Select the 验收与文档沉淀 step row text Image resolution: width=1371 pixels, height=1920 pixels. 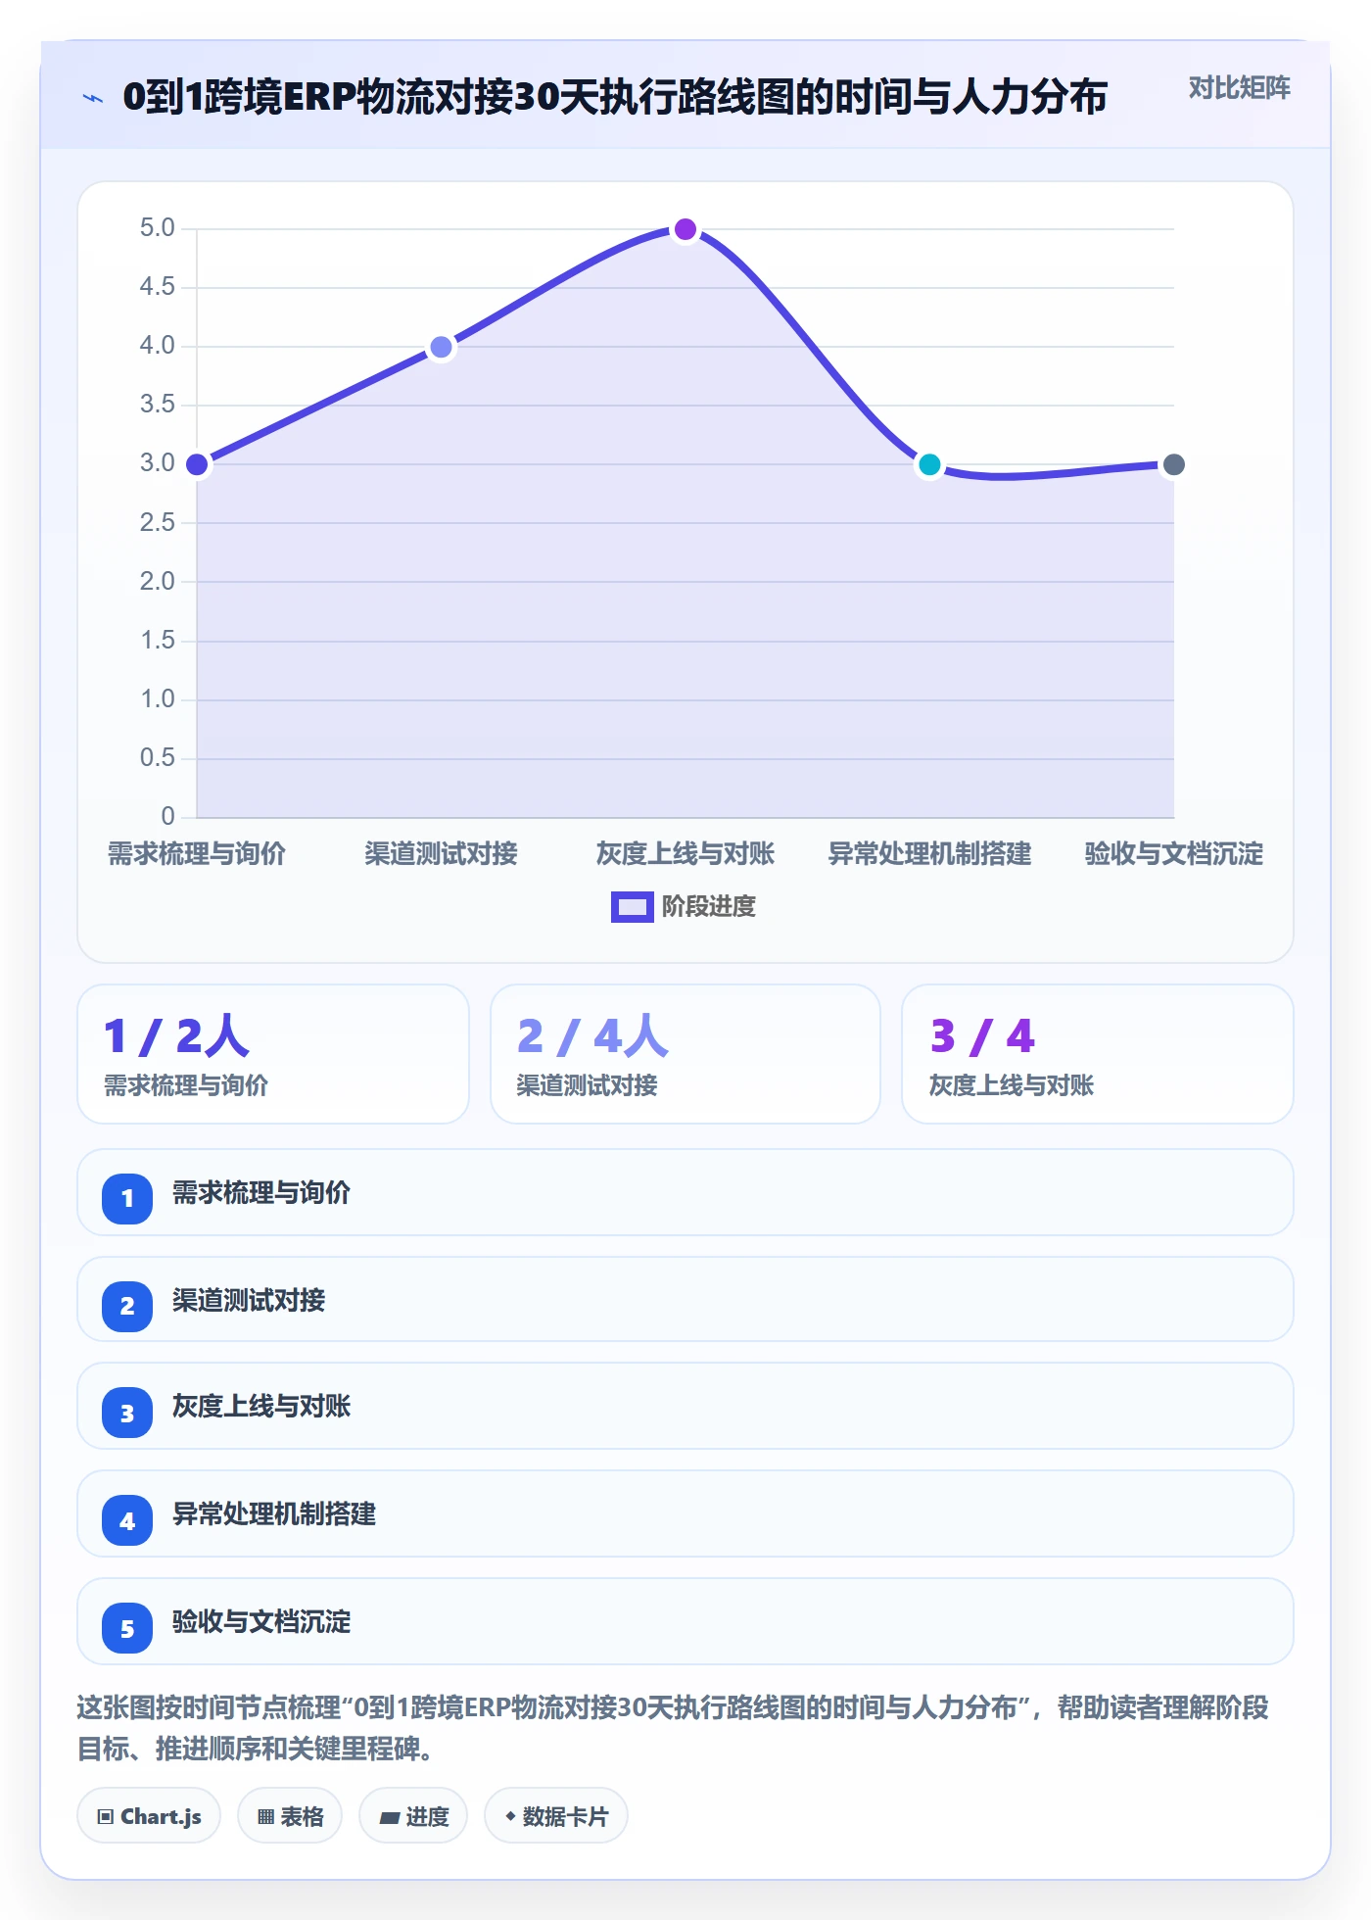pos(261,1622)
